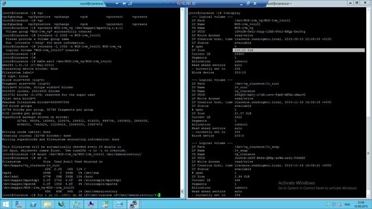Click the 'Volume group successfully created' line

pyautogui.click(x=48, y=31)
